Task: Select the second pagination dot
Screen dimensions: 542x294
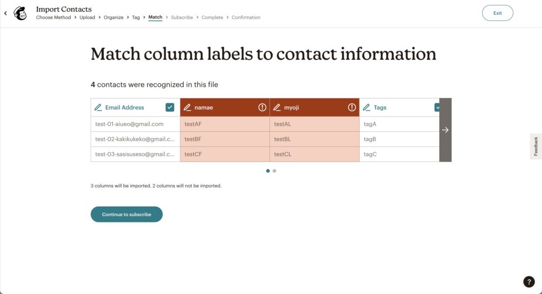Action: pos(275,171)
